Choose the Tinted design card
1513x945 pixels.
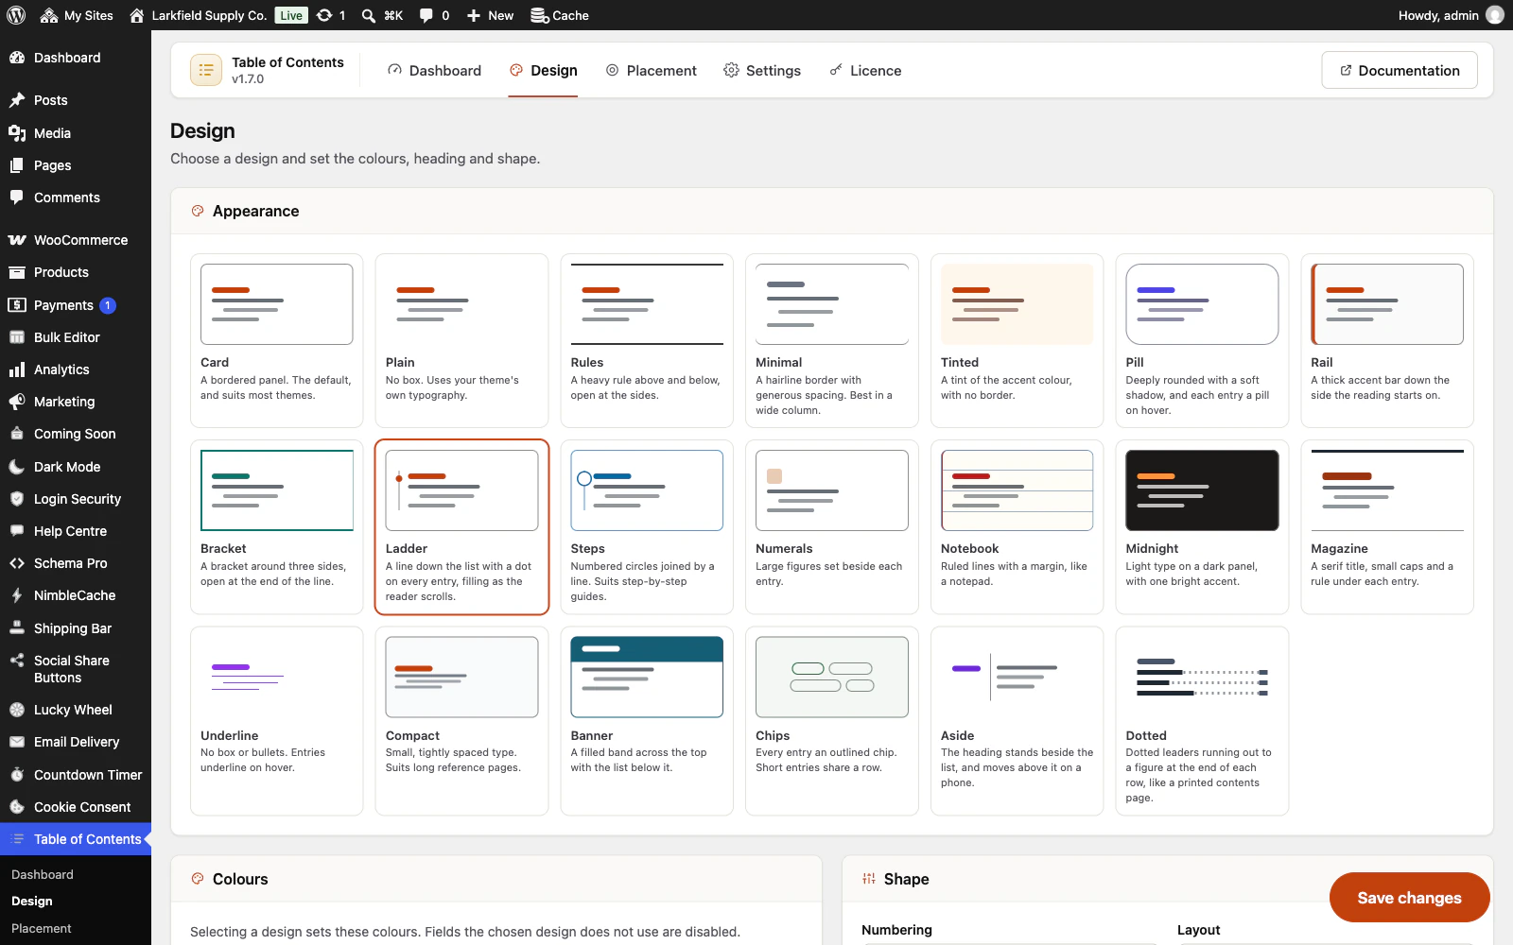1017,340
